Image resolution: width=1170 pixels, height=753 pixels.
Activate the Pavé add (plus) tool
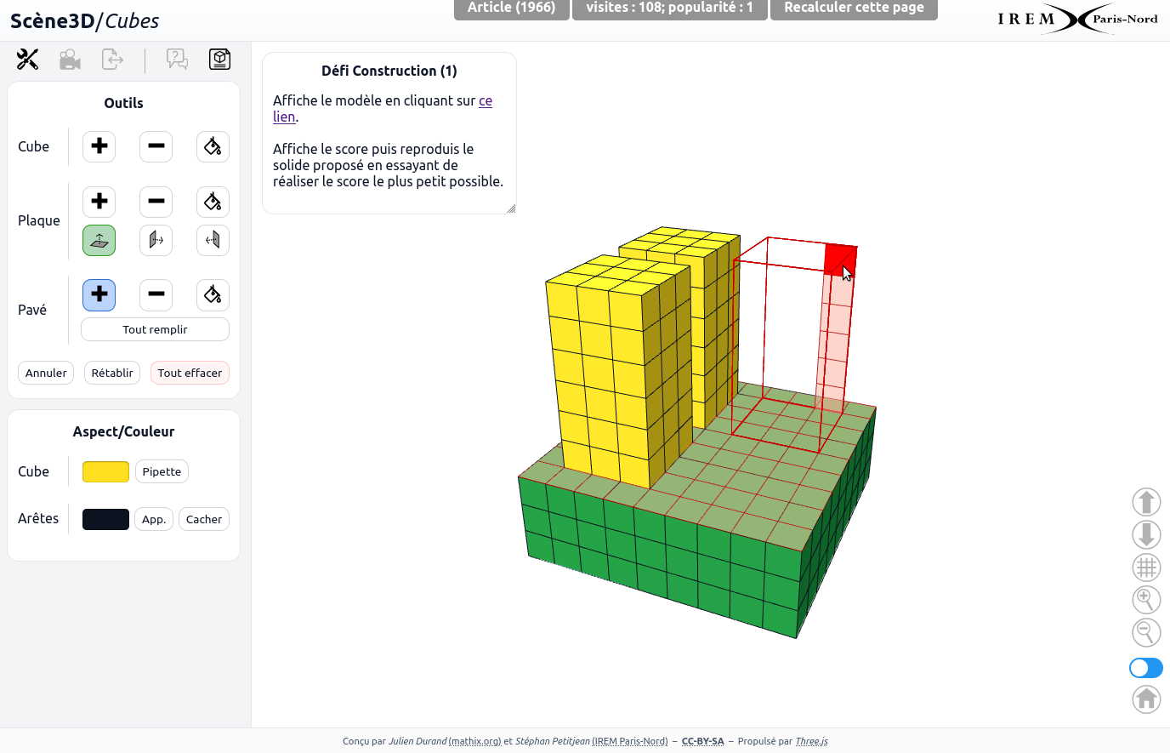point(99,295)
